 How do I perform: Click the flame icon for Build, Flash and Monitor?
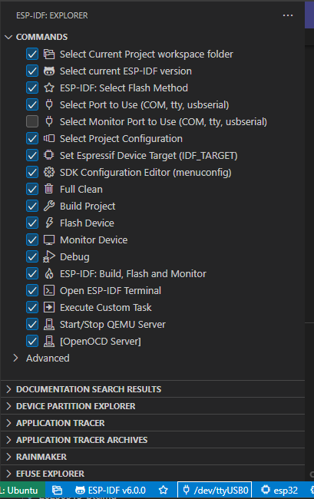tap(49, 273)
